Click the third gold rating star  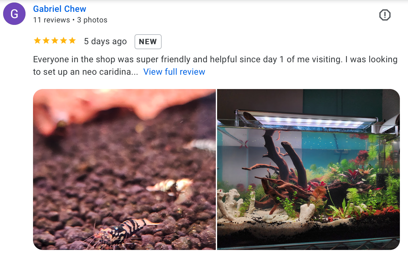pyautogui.click(x=55, y=41)
